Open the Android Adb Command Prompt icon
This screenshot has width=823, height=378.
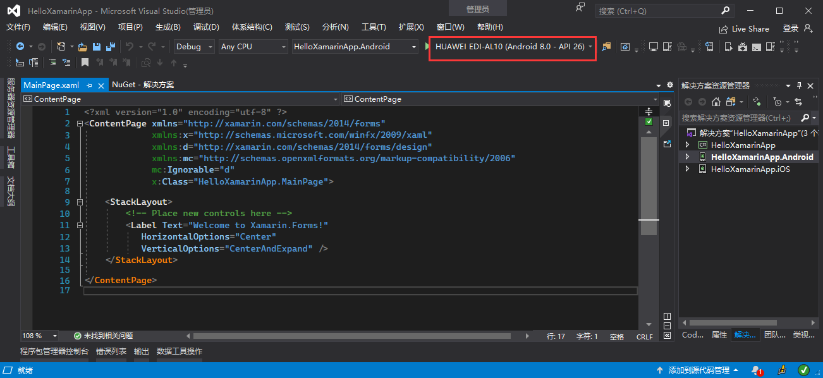pos(757,47)
